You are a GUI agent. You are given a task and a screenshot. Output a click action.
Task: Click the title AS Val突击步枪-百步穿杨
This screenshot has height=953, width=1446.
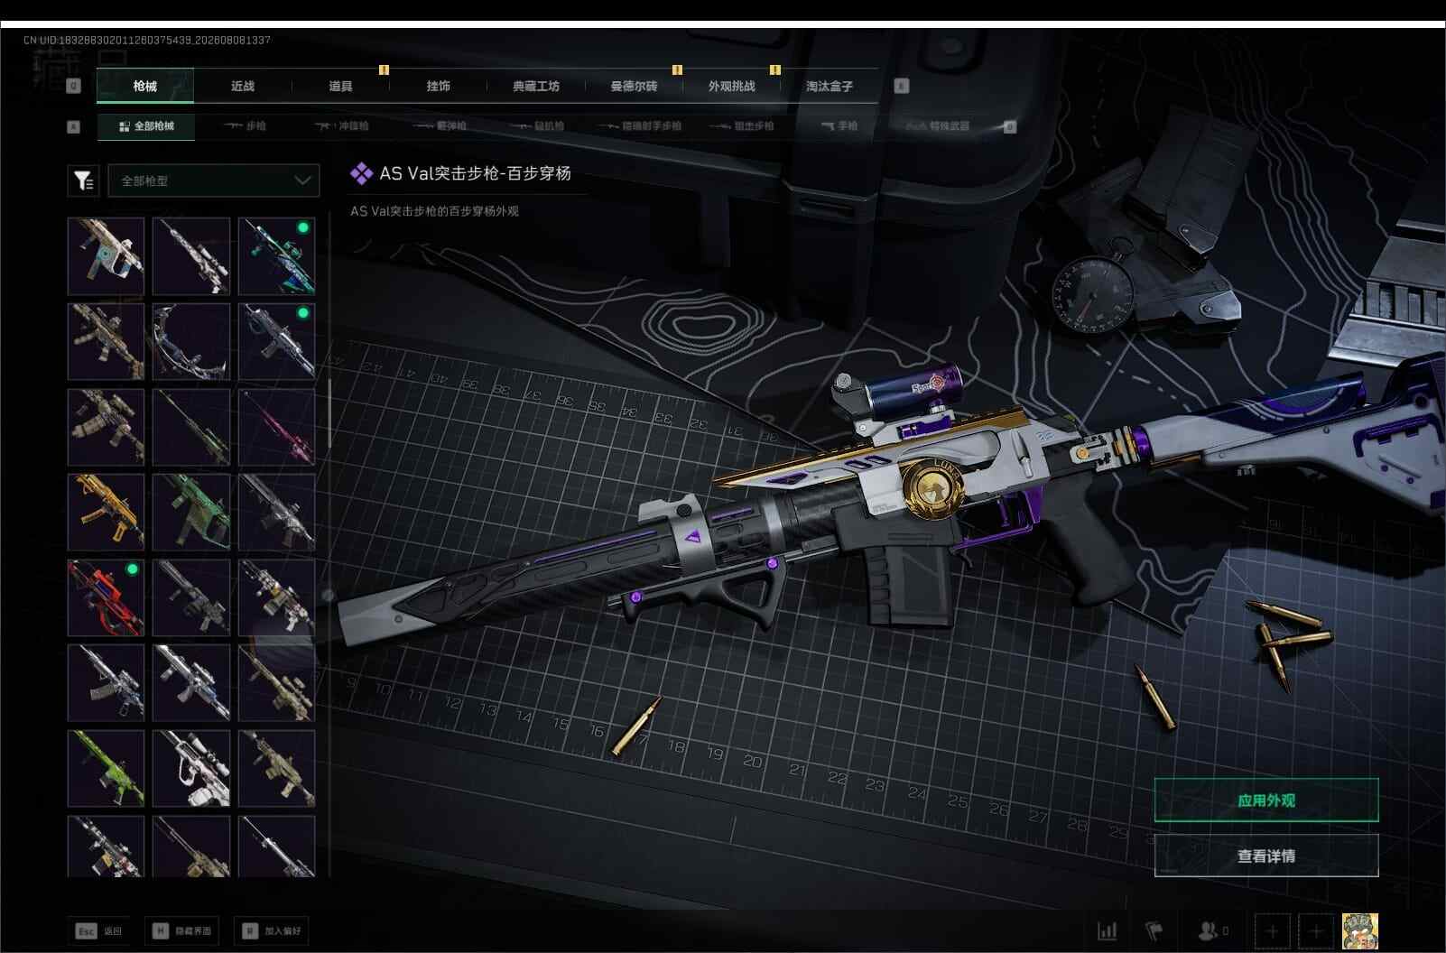475,173
